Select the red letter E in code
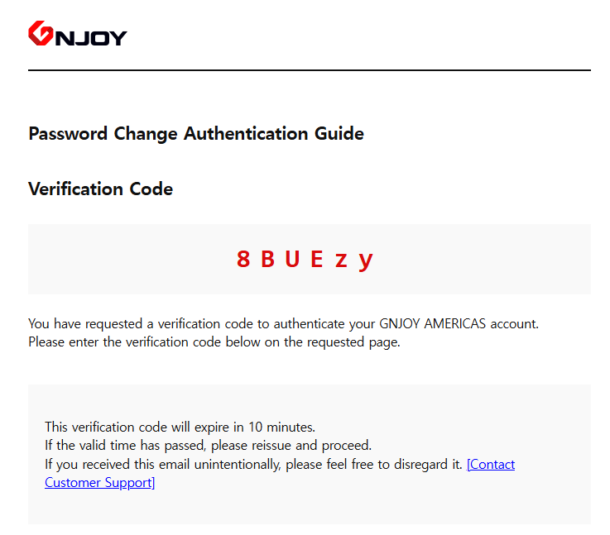Screen dimensions: 610x535 317,259
